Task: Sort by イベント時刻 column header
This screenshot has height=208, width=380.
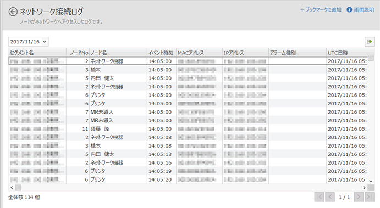Action: click(x=161, y=53)
